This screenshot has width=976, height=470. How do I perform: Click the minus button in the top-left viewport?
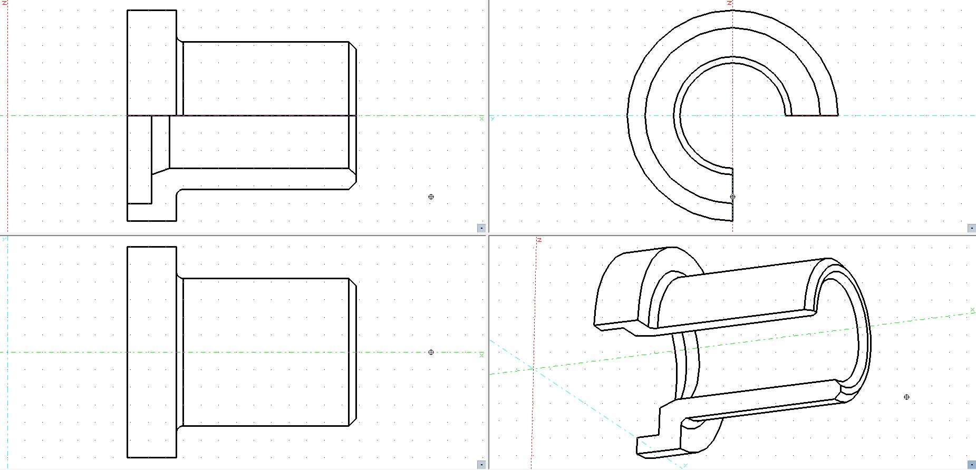pyautogui.click(x=481, y=228)
